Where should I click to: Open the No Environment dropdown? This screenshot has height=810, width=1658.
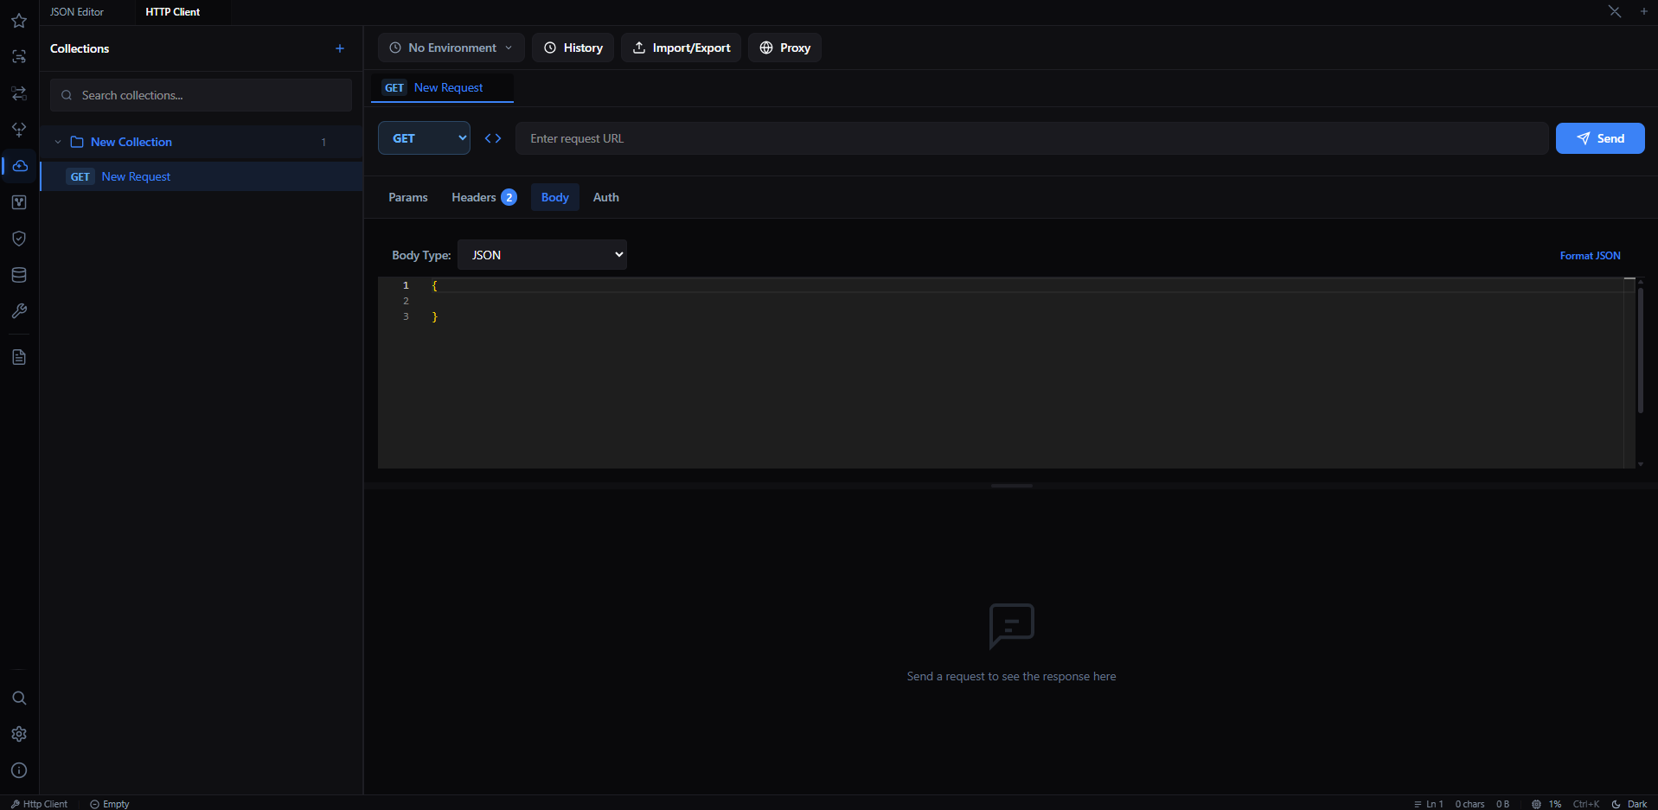(451, 48)
